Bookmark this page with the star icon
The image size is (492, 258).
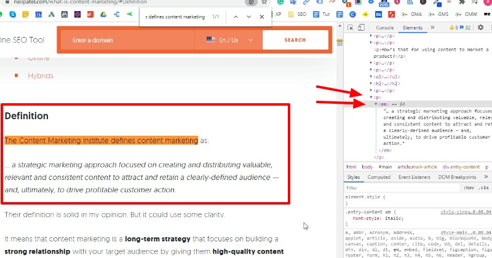(x=264, y=2)
